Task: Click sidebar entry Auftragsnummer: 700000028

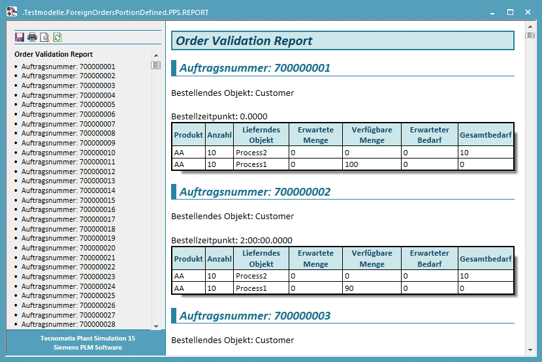Action: [68, 324]
